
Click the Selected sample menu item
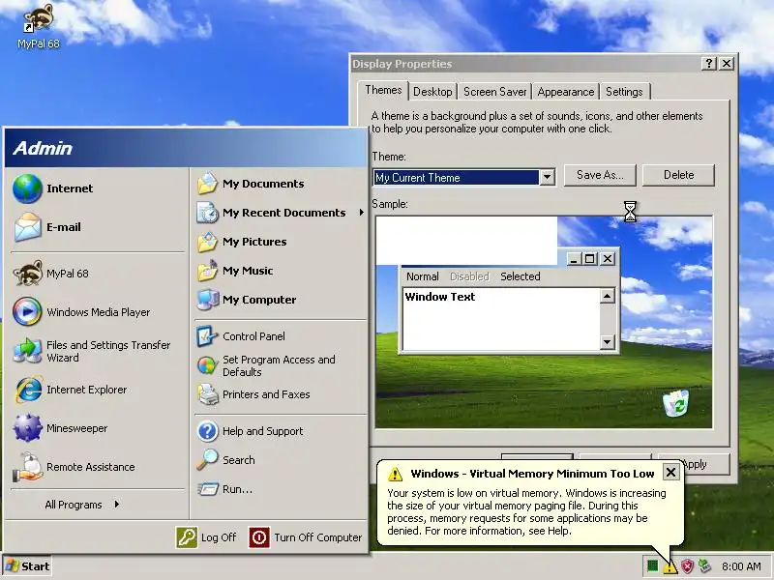(520, 276)
